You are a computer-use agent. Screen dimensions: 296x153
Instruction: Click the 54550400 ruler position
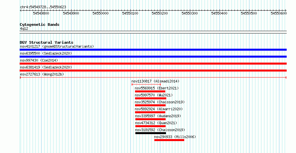pyautogui.click(x=220, y=13)
